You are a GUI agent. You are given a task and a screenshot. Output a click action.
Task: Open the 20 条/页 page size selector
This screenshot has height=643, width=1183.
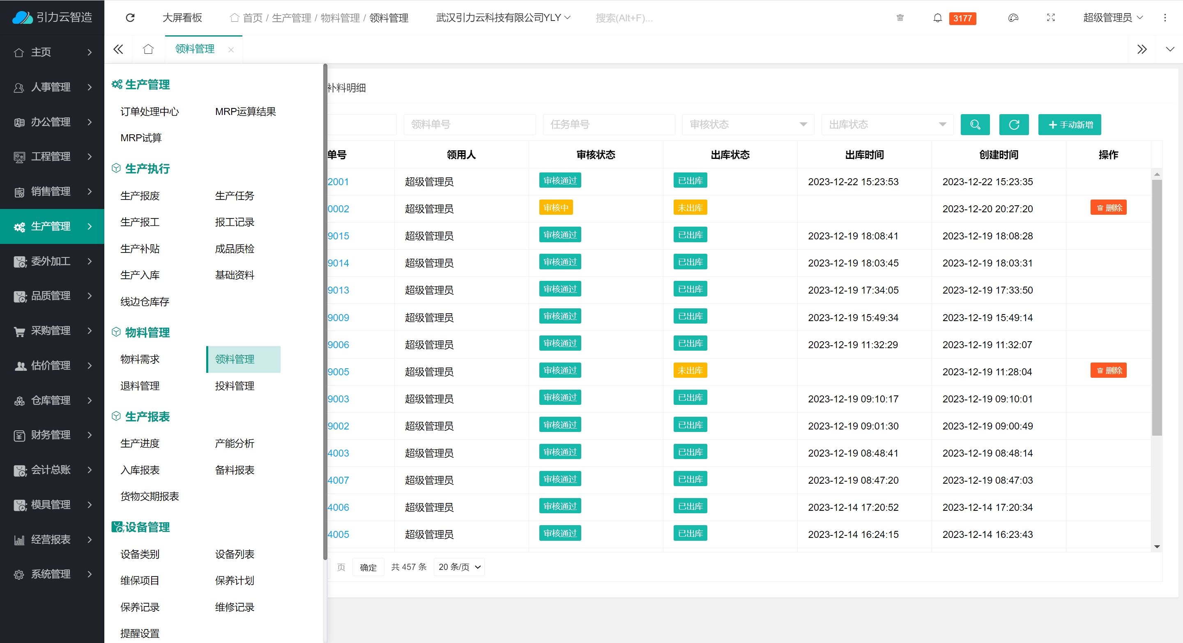pyautogui.click(x=459, y=567)
